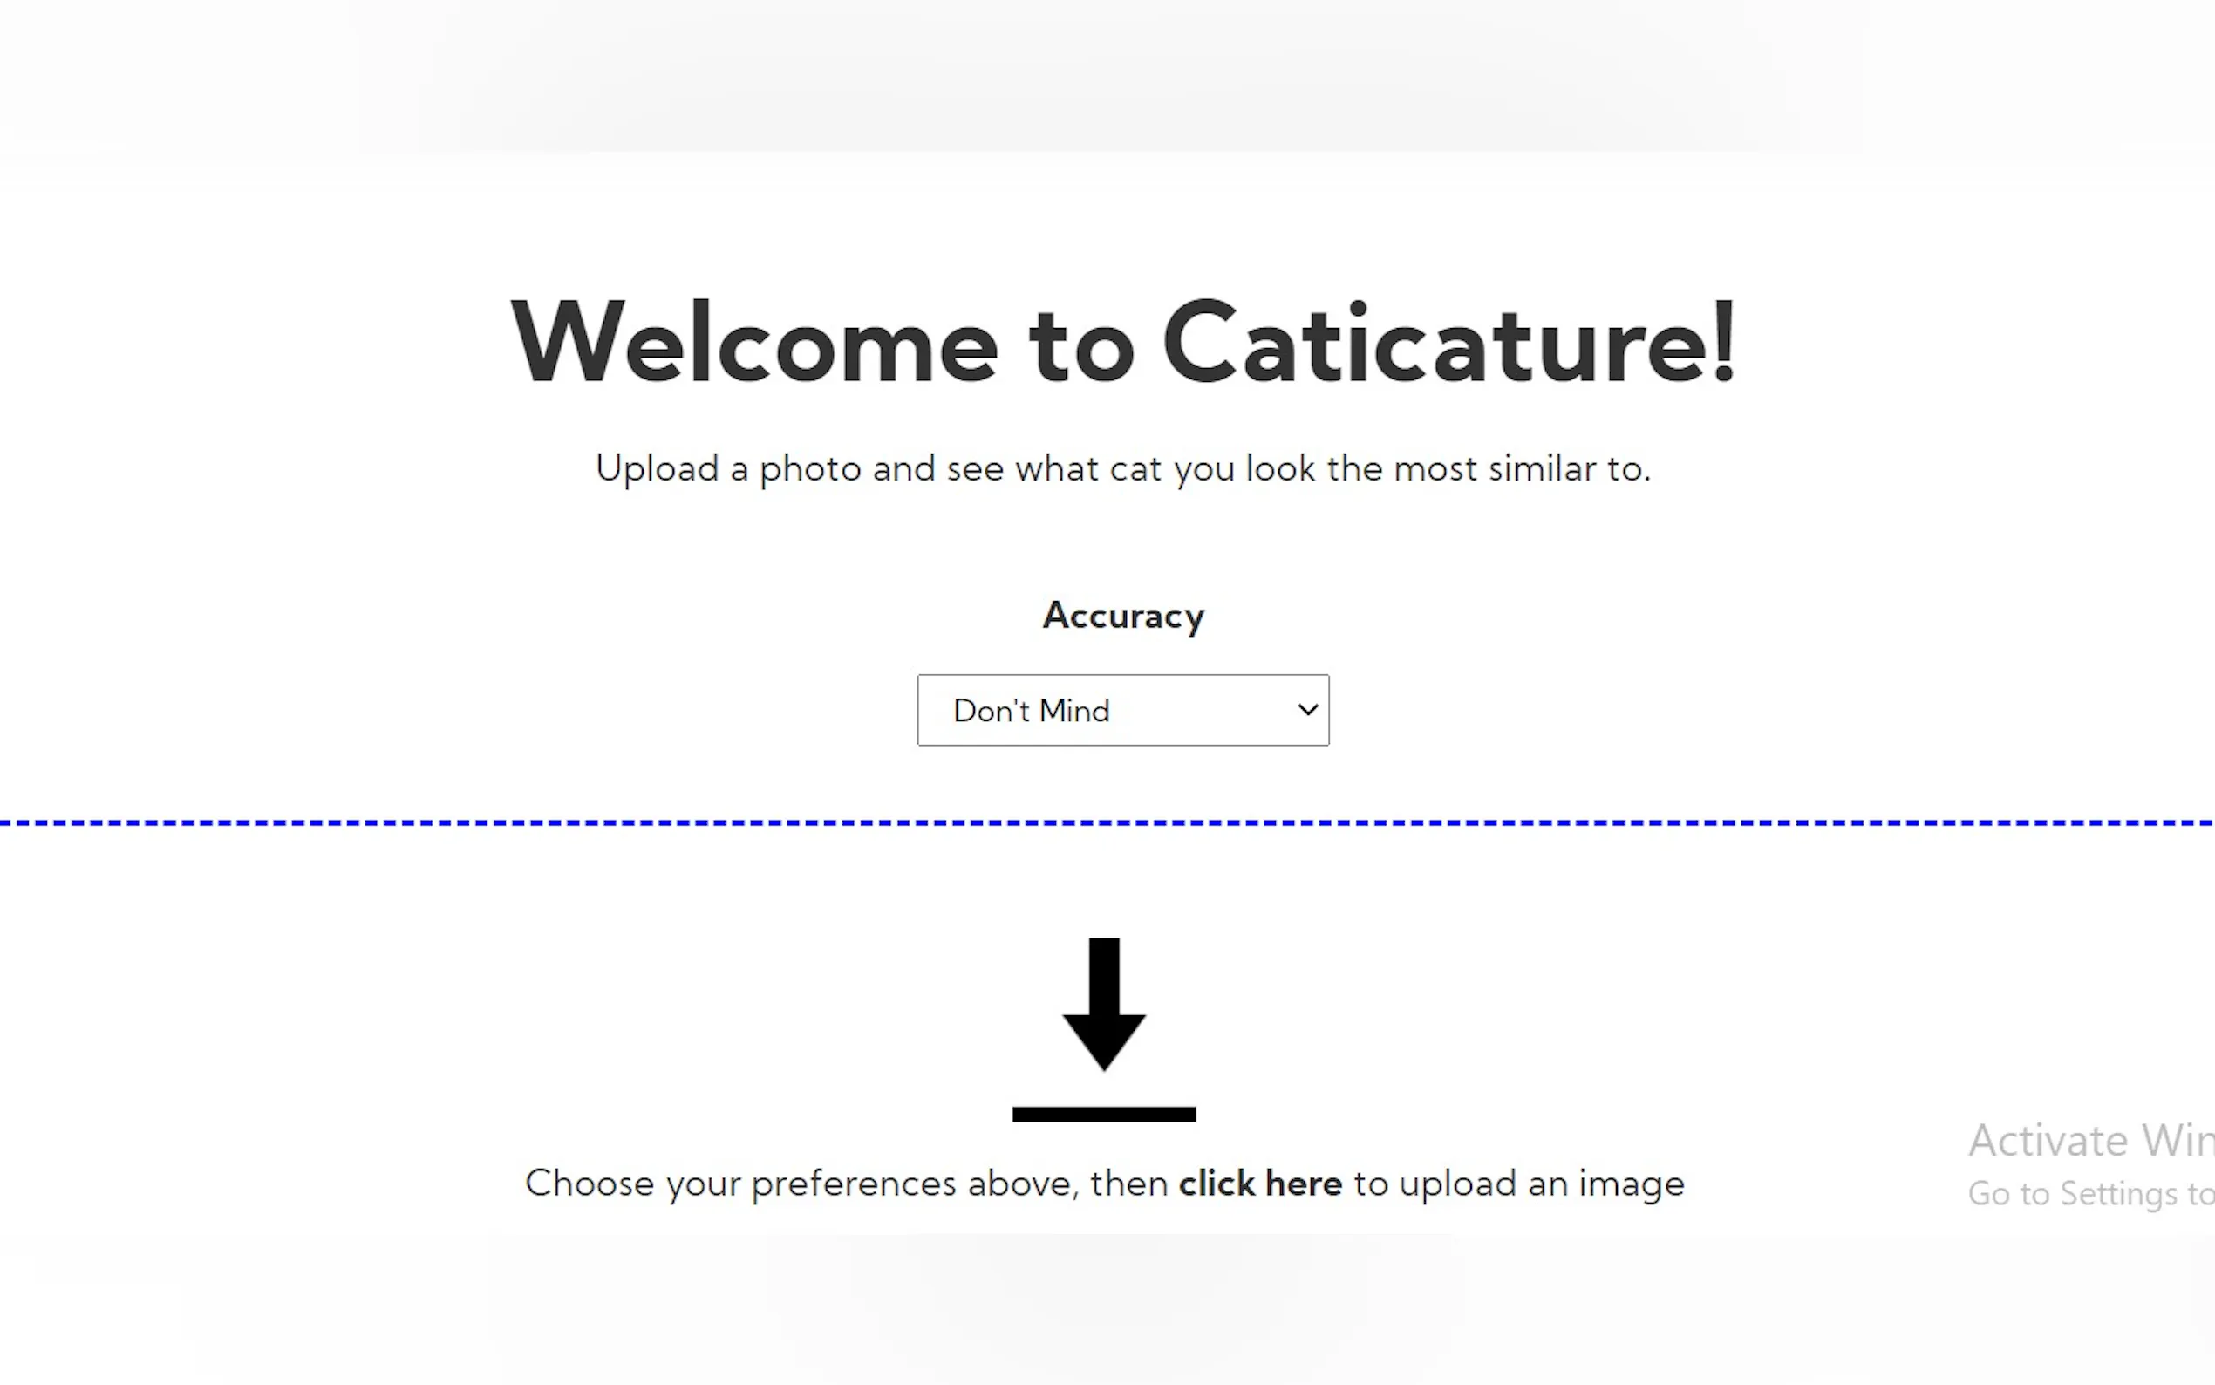This screenshot has width=2215, height=1385.
Task: Click the bold "click here" upload link
Action: click(x=1260, y=1184)
